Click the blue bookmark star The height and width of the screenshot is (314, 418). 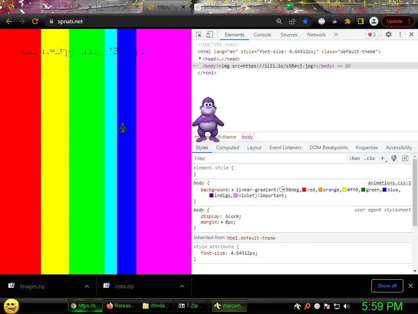(x=305, y=21)
